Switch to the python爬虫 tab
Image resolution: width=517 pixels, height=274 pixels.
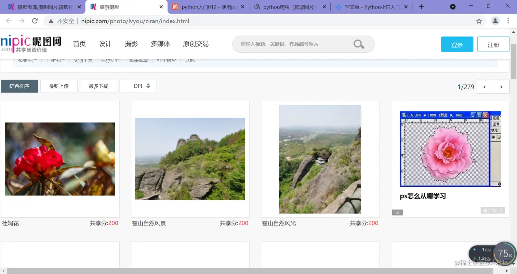[x=290, y=7]
